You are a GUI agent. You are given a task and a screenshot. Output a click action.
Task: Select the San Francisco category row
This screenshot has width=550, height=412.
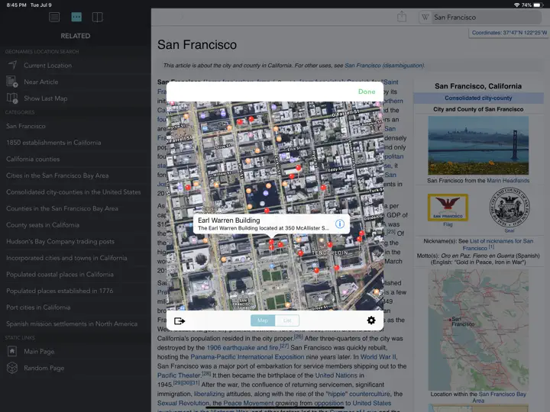pos(76,126)
